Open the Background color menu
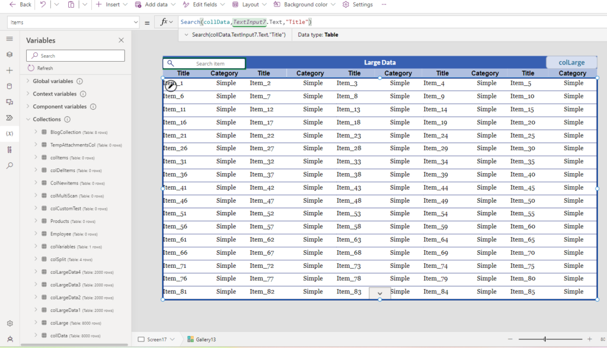 [304, 5]
